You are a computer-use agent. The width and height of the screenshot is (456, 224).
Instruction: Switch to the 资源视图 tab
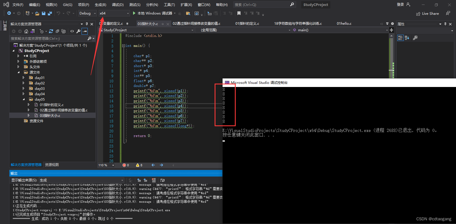(52, 165)
